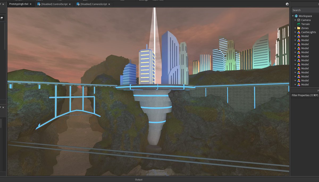This screenshot has height=182, width=319.
Task: Close the upper left docked panel
Action: point(3,4)
